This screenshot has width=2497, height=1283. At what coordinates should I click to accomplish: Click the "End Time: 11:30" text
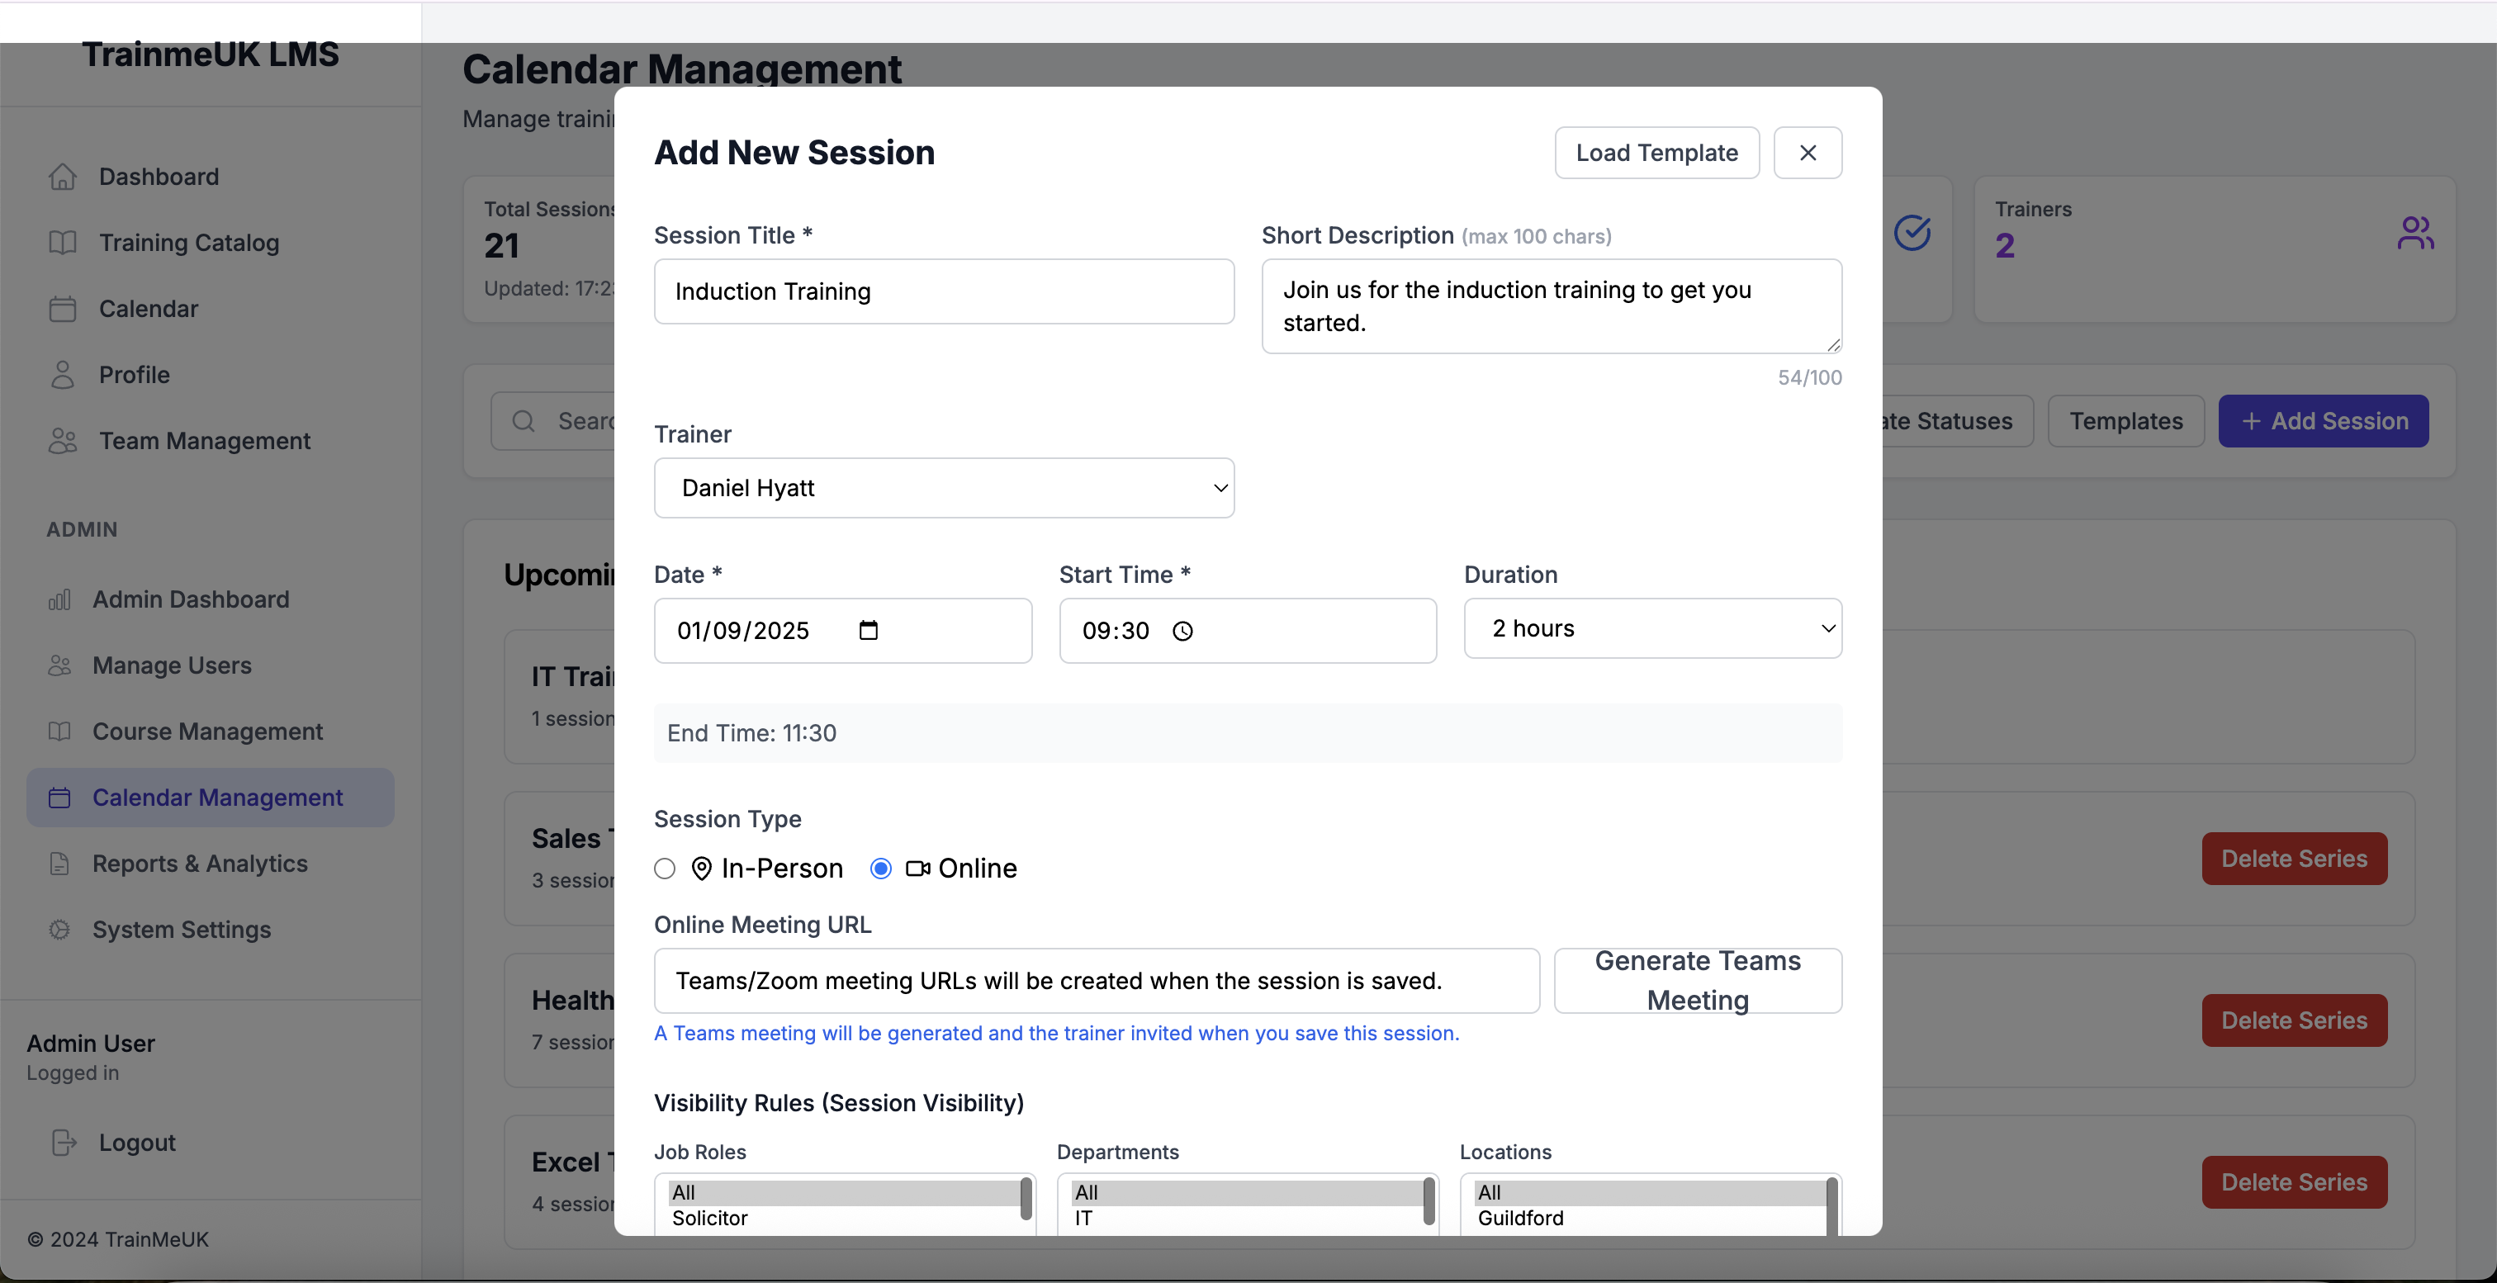[x=751, y=734]
